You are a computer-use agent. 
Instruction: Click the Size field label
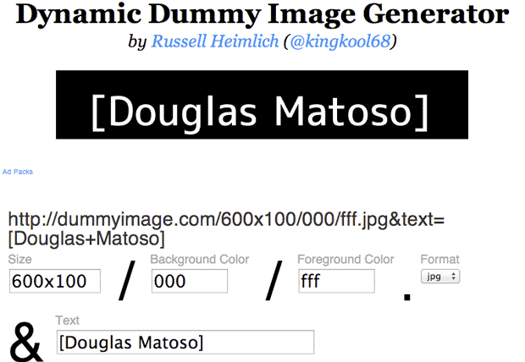click(x=22, y=261)
